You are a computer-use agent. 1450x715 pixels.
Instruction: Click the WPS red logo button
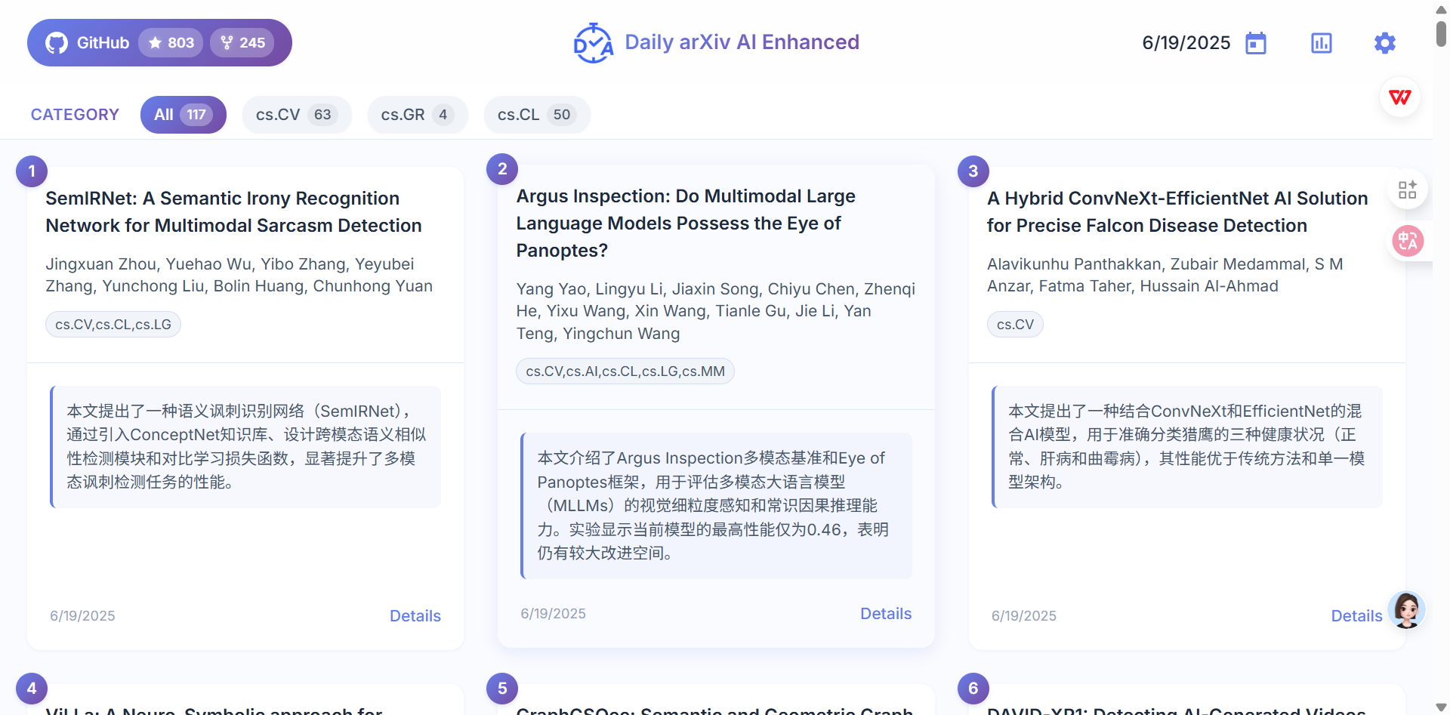point(1400,97)
